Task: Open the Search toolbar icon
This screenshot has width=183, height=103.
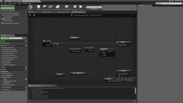Action: [50, 7]
